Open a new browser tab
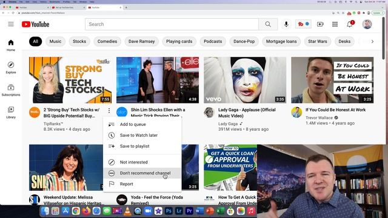388x218 pixels. [x=126, y=7]
